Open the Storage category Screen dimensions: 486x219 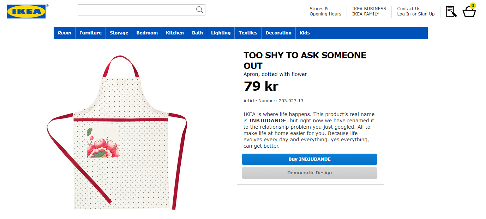119,33
